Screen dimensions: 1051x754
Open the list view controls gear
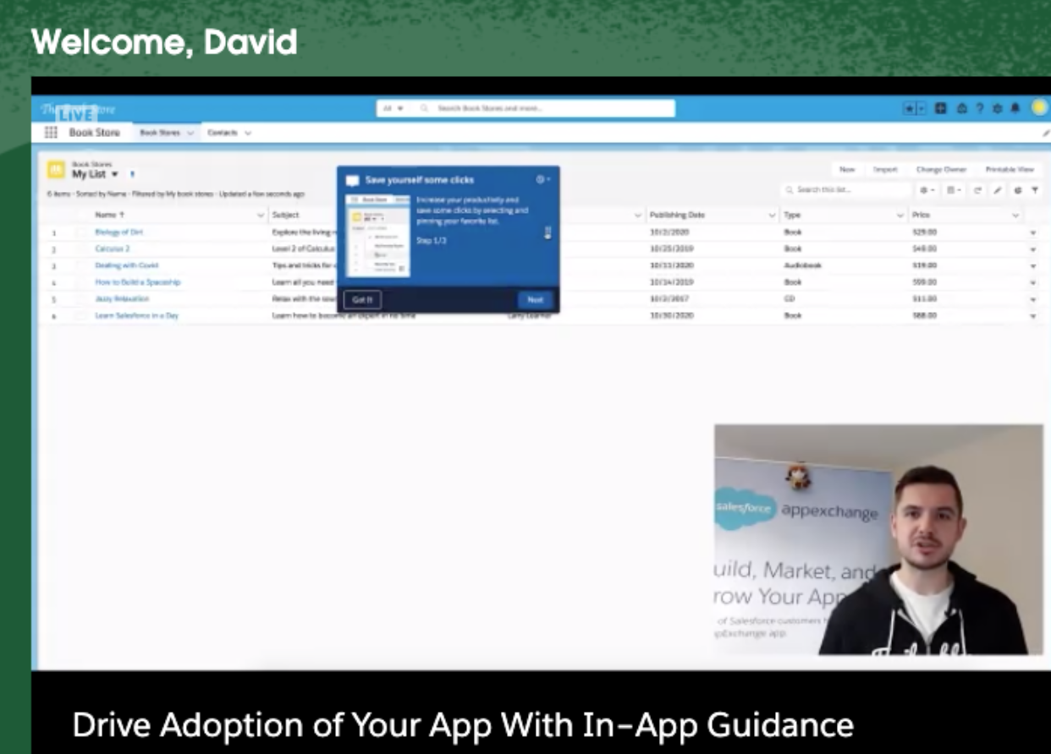928,190
